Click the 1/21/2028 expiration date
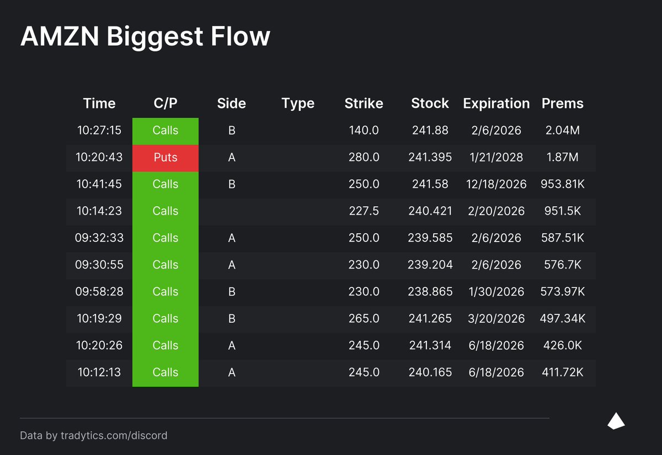 496,158
